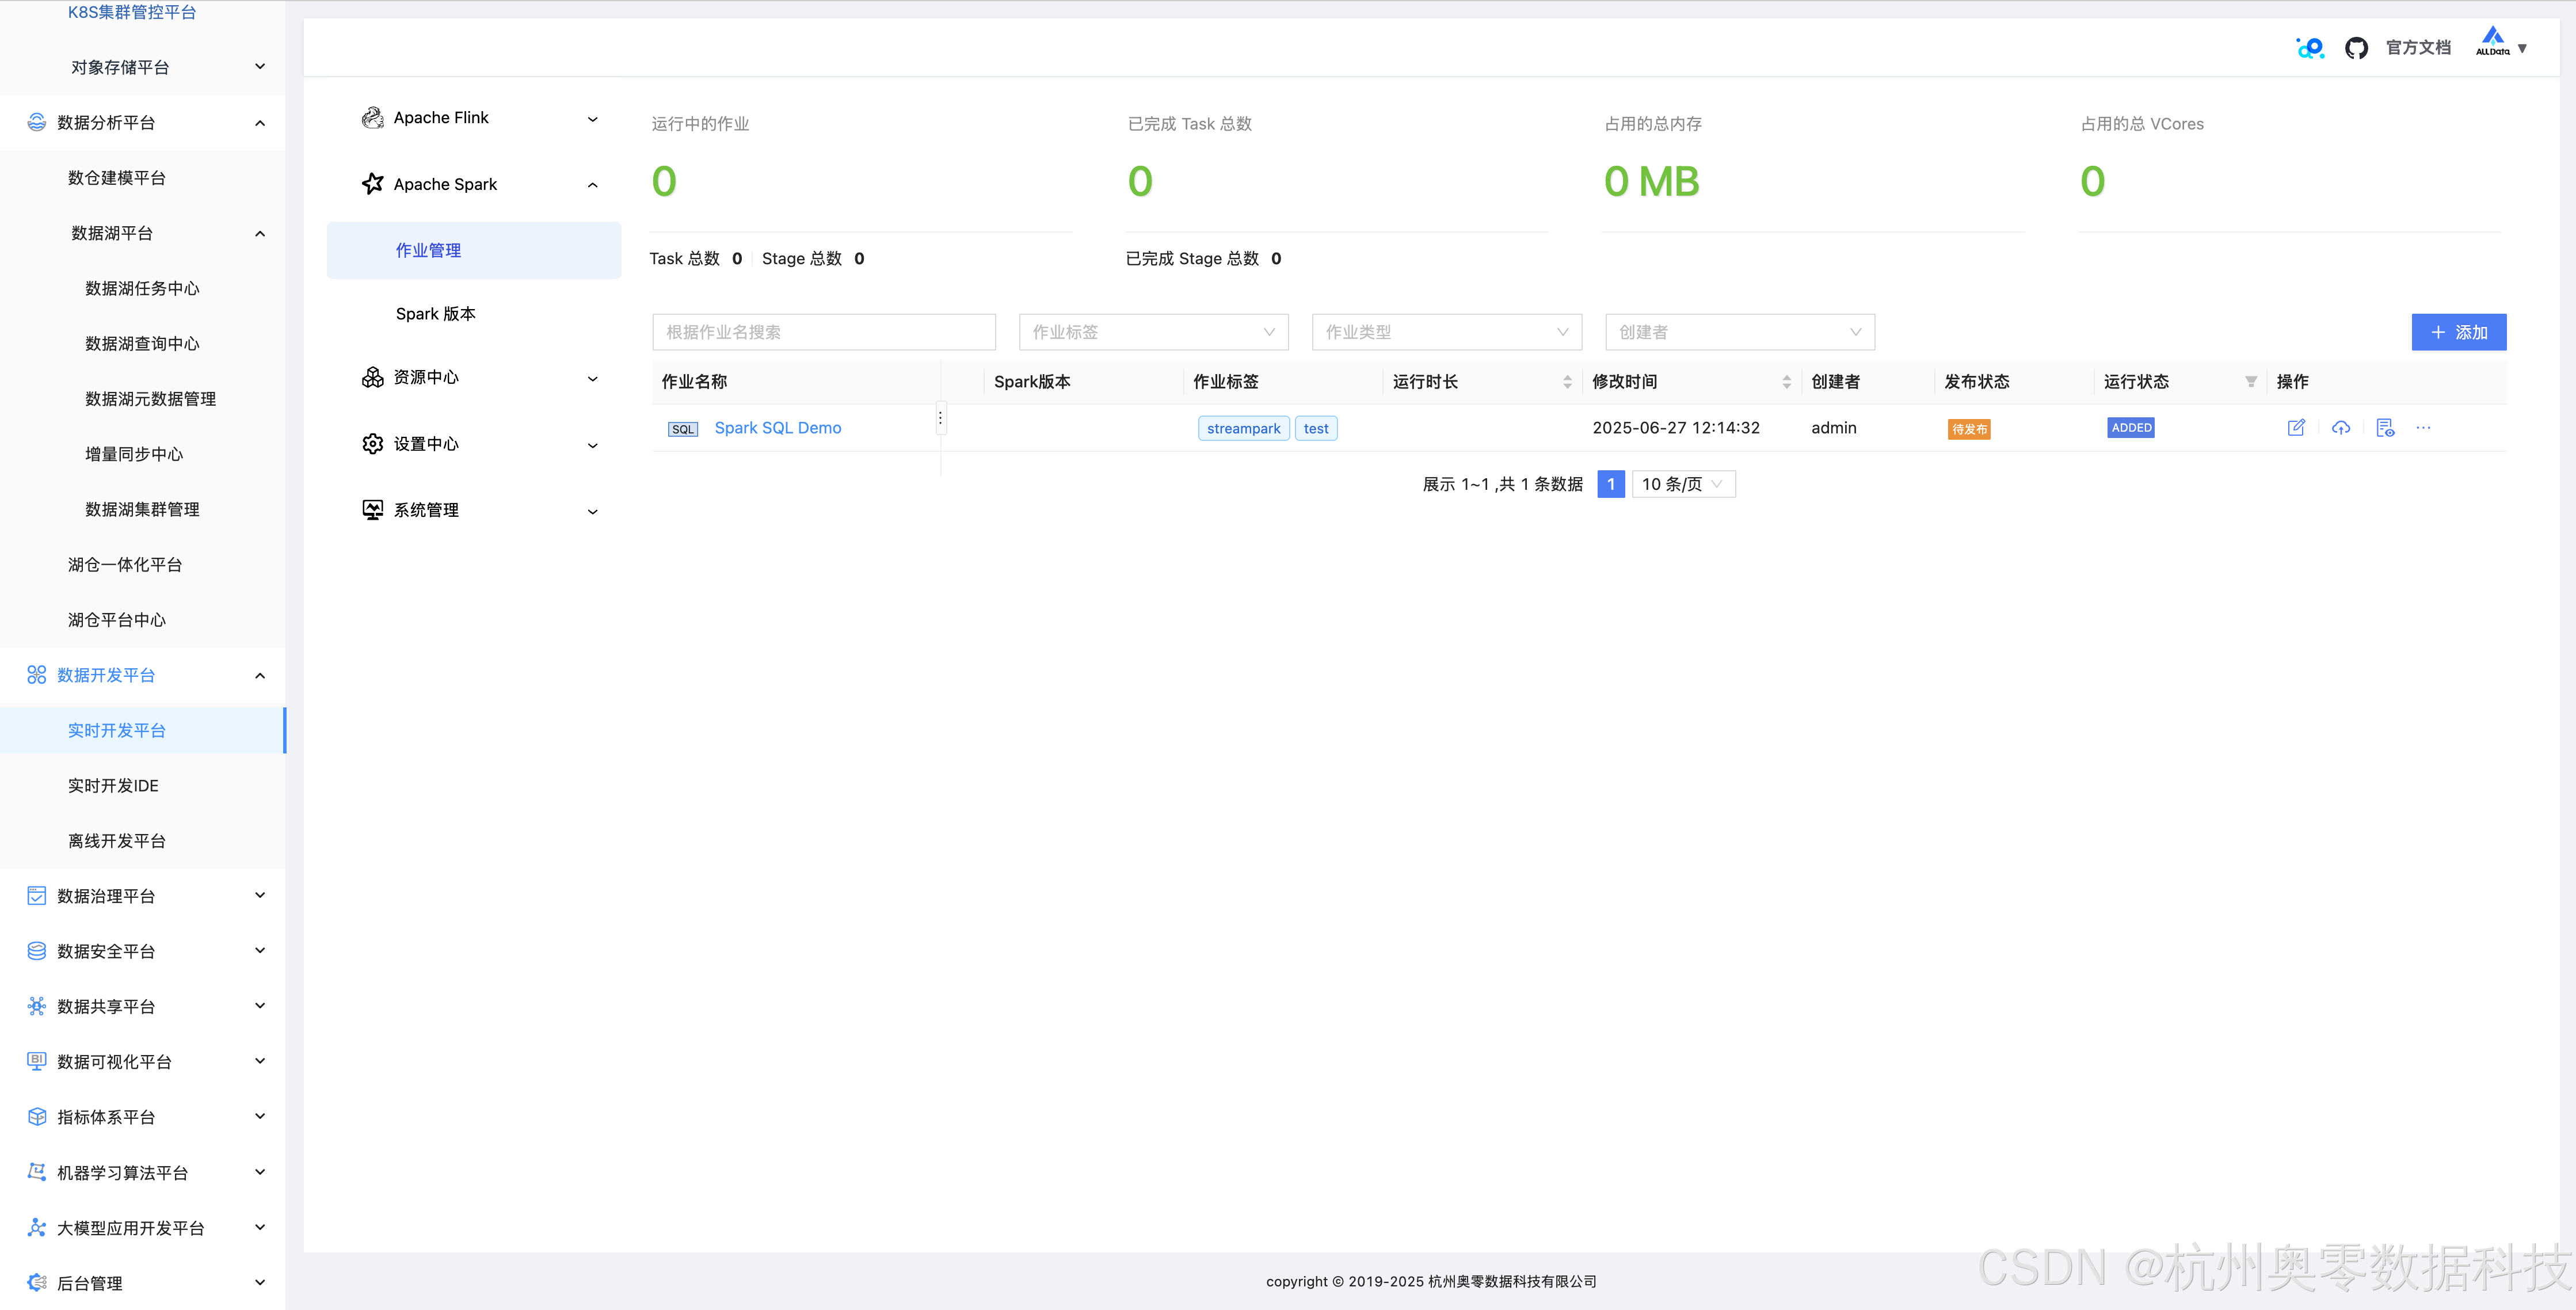Open the more actions ellipsis
The height and width of the screenshot is (1310, 2576).
click(x=2423, y=428)
